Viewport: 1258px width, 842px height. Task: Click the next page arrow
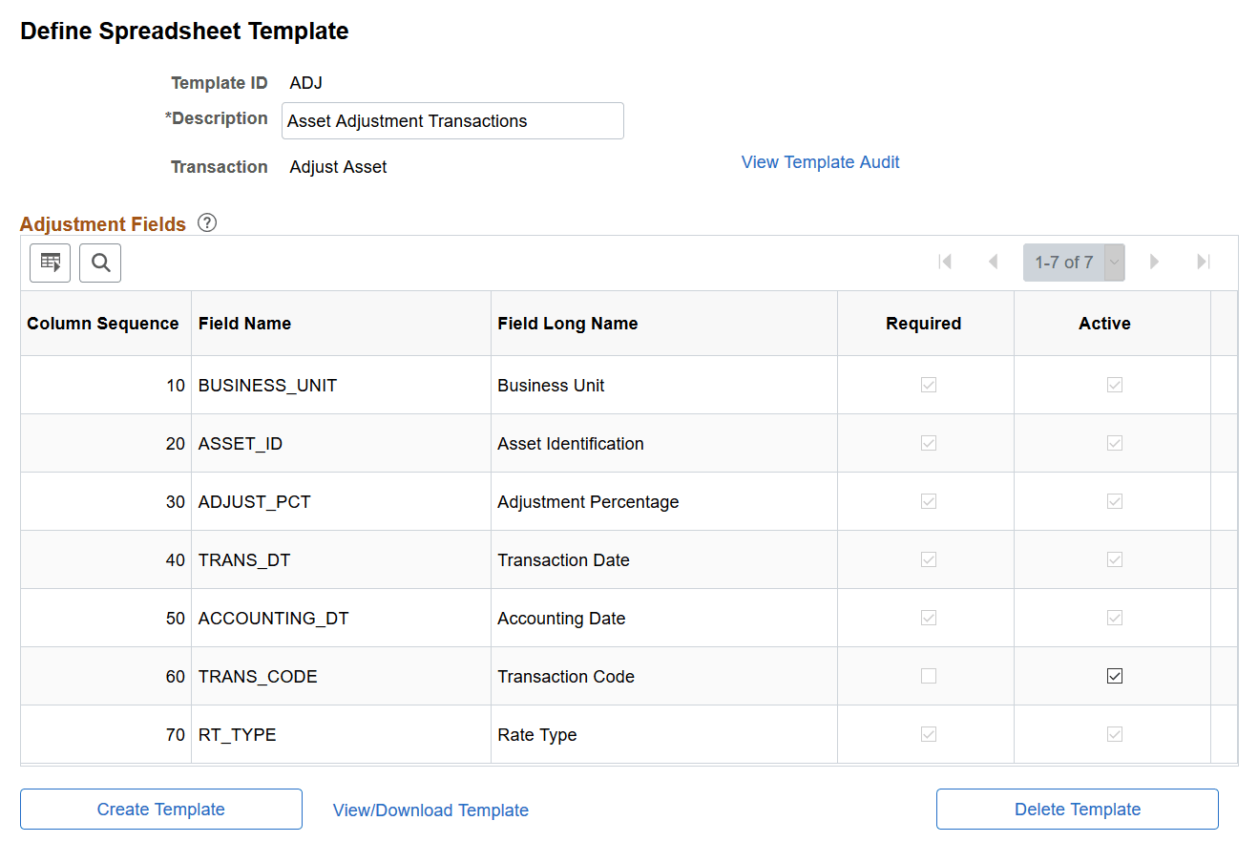click(1155, 262)
